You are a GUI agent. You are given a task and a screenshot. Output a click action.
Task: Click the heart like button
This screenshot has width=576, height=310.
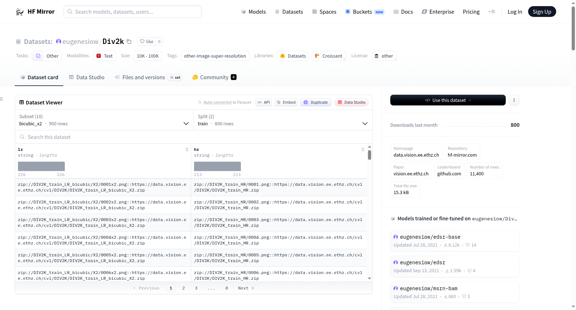(x=147, y=41)
